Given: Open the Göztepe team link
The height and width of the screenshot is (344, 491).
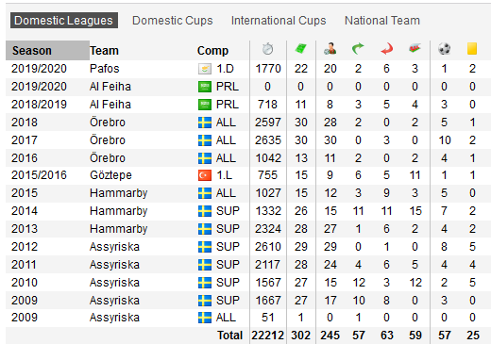Looking at the screenshot, I should click(x=110, y=175).
